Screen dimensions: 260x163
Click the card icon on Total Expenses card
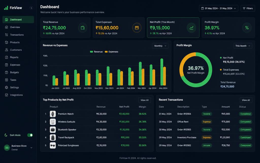(x=137, y=28)
